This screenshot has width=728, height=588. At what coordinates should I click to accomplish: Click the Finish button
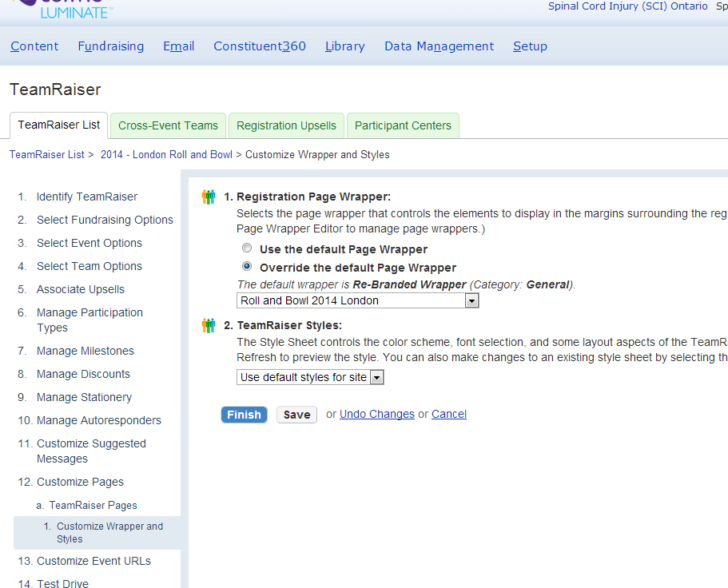coord(245,415)
